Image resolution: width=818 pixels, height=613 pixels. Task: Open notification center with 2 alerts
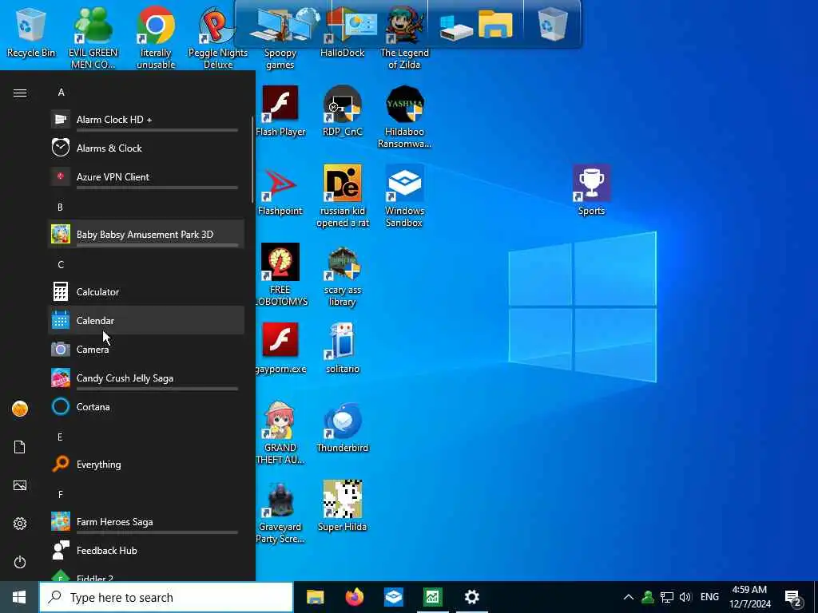[x=794, y=599]
